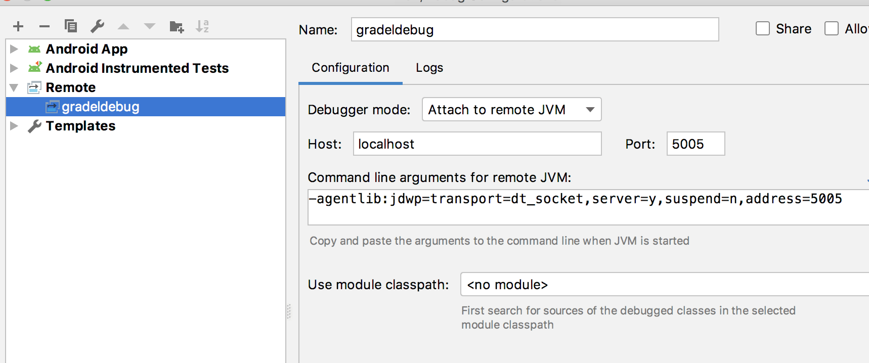869x363 pixels.
Task: Open the Use module classpath dropdown
Action: click(665, 284)
